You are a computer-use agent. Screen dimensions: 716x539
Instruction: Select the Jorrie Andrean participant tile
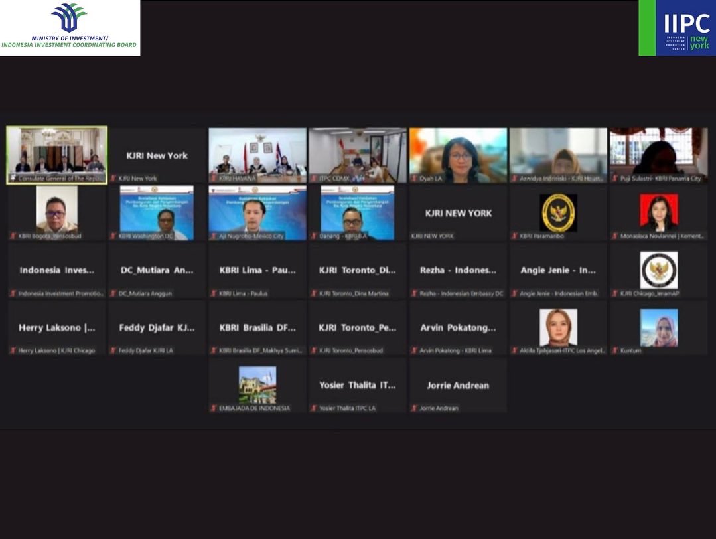(x=458, y=385)
